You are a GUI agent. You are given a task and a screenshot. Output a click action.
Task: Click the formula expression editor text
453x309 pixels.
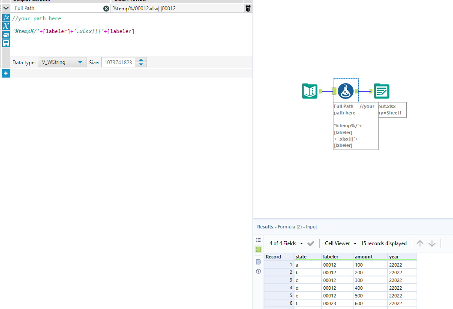[73, 31]
